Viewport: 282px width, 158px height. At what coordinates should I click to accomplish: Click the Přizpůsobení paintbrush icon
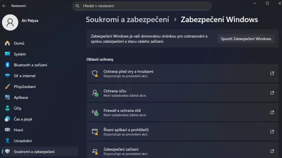(x=7, y=87)
